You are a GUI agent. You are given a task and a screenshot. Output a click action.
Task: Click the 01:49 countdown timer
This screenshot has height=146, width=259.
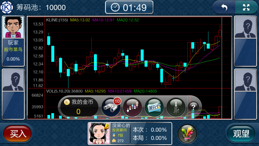(129, 7)
